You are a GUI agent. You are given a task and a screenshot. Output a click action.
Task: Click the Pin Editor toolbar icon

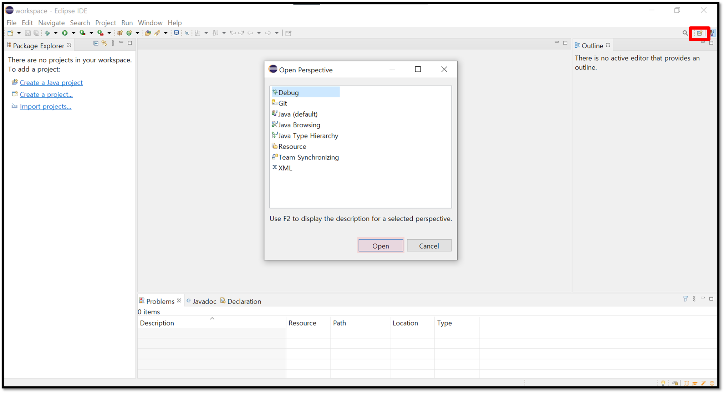coord(288,33)
